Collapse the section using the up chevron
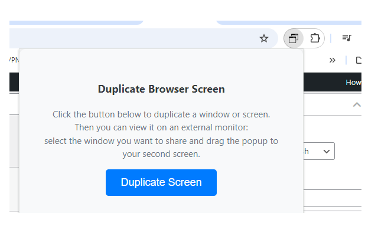This screenshot has width=378, height=236. [x=356, y=104]
